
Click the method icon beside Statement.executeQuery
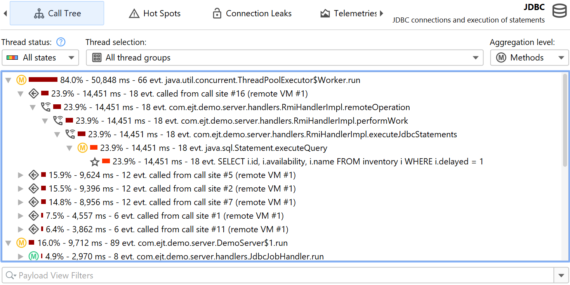click(82, 148)
